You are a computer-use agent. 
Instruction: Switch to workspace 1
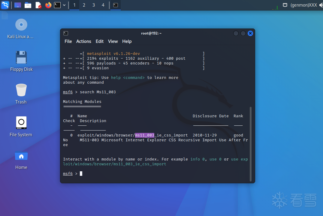pos(74,5)
